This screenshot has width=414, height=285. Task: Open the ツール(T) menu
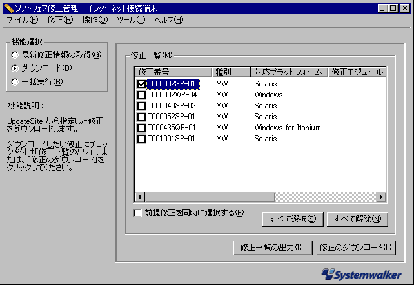click(131, 20)
